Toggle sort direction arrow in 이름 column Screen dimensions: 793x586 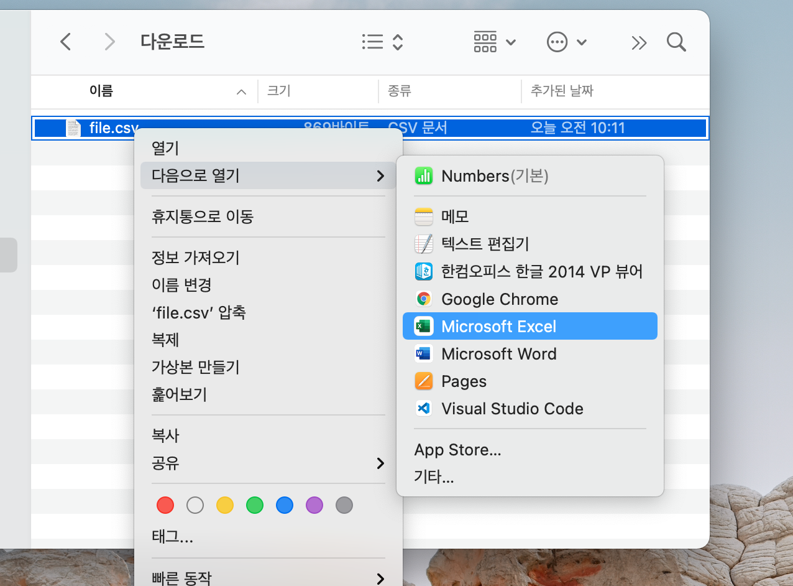click(241, 92)
